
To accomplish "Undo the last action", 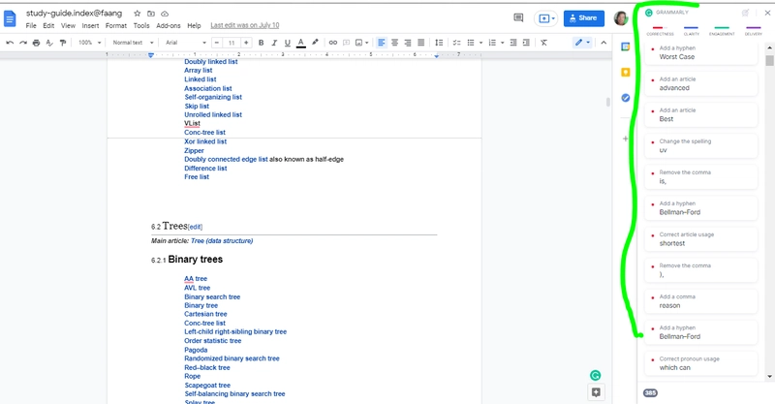I will pos(10,43).
